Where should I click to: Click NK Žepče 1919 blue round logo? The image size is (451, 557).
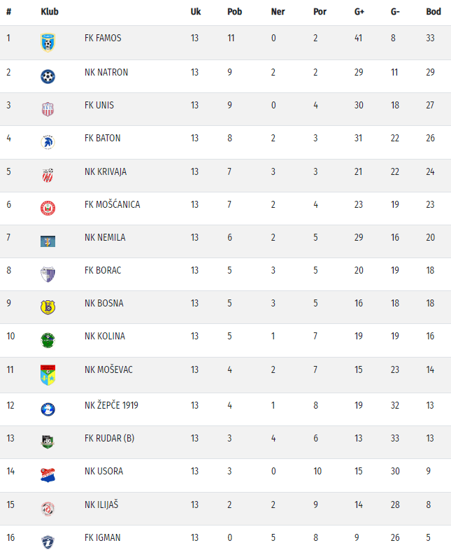point(48,409)
